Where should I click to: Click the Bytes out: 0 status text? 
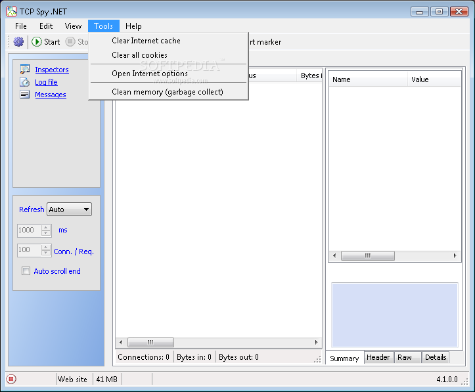pos(238,357)
